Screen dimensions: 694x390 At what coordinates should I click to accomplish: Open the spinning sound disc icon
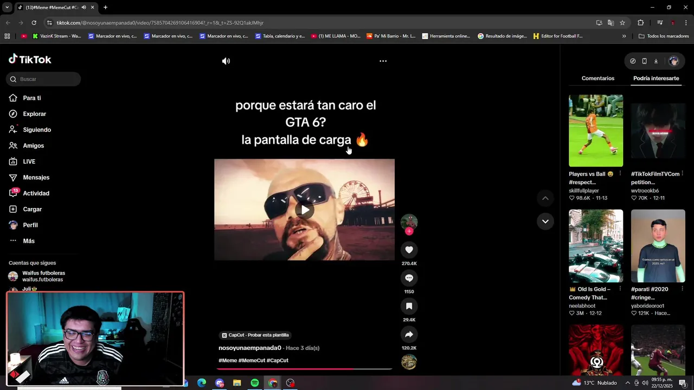[409, 362]
